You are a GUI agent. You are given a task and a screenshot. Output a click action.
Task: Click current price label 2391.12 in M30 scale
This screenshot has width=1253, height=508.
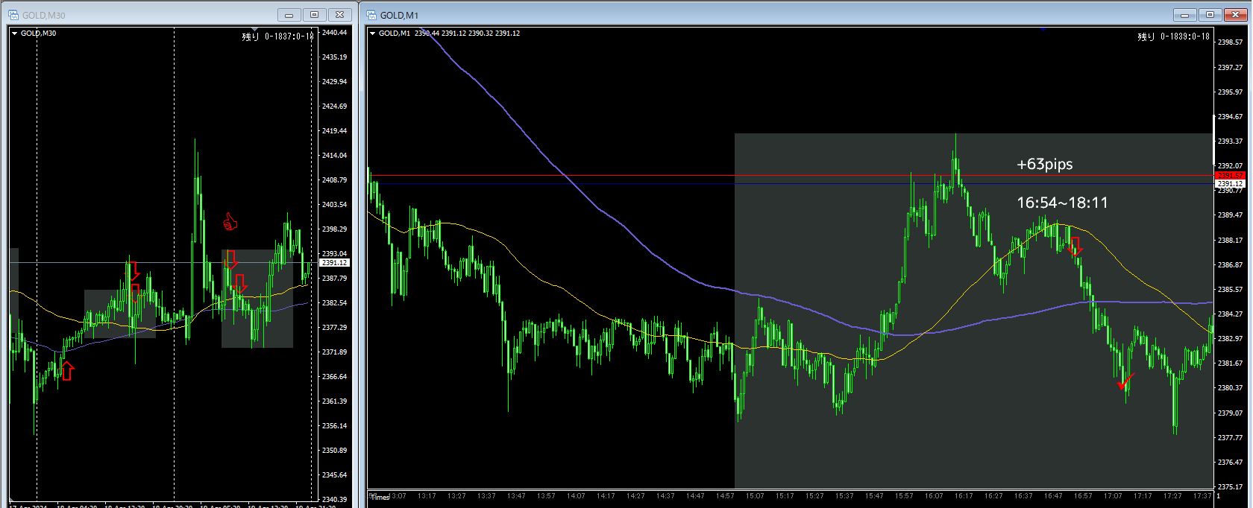click(334, 262)
